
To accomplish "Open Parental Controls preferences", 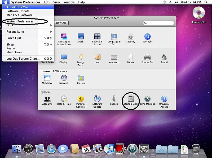I will tap(81, 99).
